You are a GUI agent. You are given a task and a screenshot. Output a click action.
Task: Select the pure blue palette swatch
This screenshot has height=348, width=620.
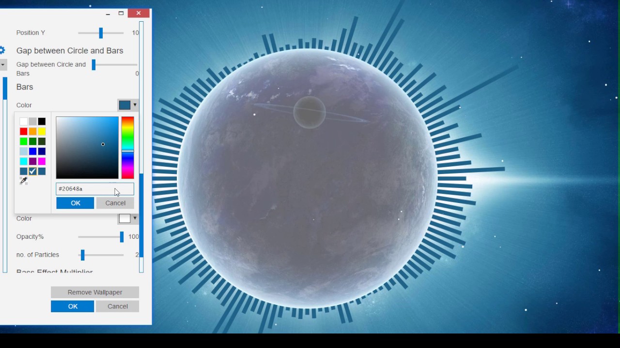32,151
